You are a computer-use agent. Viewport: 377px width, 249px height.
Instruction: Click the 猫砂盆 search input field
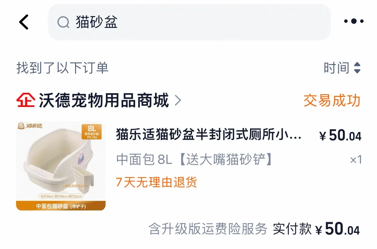pyautogui.click(x=189, y=22)
